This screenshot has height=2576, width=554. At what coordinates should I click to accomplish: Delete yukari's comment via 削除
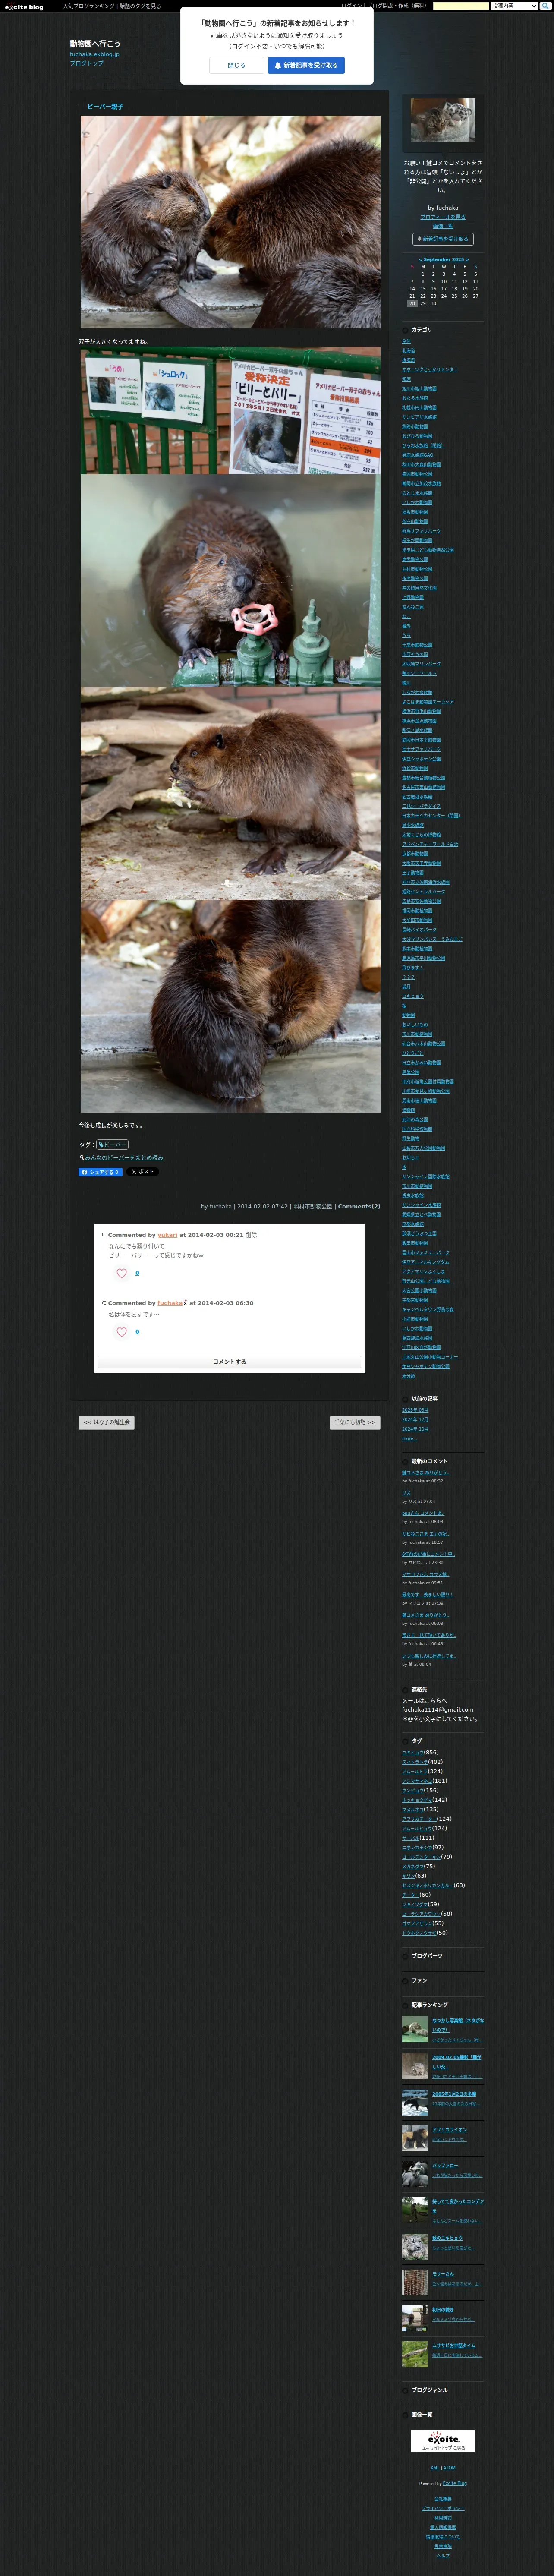251,1235
